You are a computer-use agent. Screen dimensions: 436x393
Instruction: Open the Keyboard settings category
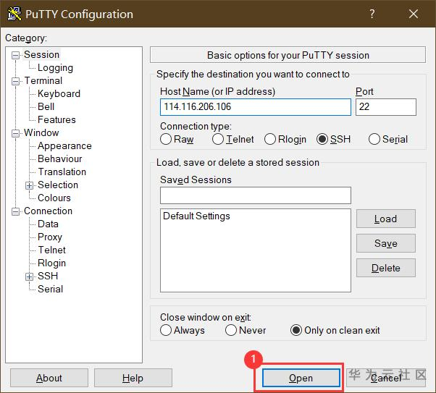pos(59,93)
